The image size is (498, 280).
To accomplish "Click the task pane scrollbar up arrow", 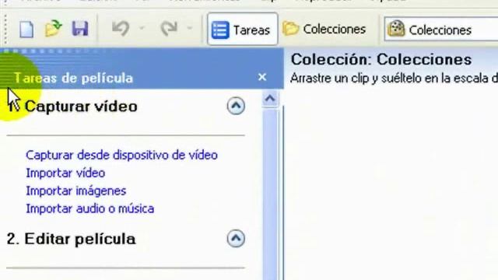I will (270, 99).
